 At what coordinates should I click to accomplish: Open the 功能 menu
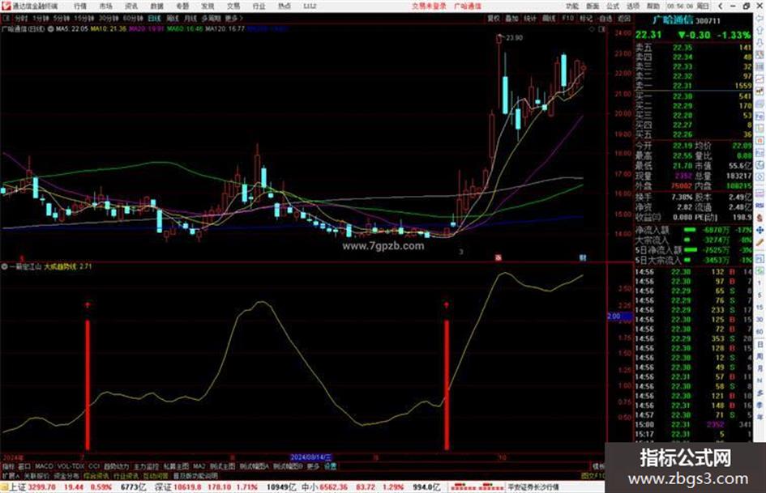[x=572, y=6]
